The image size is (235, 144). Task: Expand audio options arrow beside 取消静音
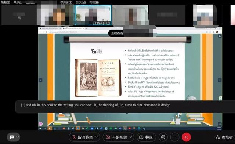click(x=97, y=137)
